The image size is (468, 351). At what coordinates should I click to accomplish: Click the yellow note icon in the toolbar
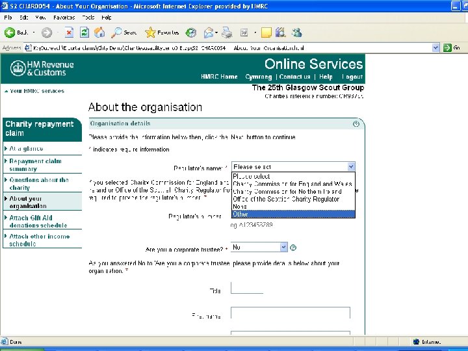click(x=266, y=32)
